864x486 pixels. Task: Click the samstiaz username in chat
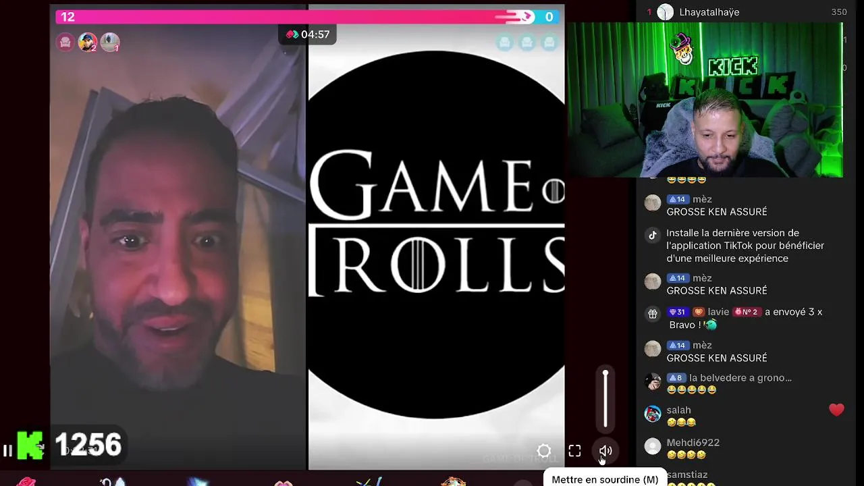[x=687, y=475]
